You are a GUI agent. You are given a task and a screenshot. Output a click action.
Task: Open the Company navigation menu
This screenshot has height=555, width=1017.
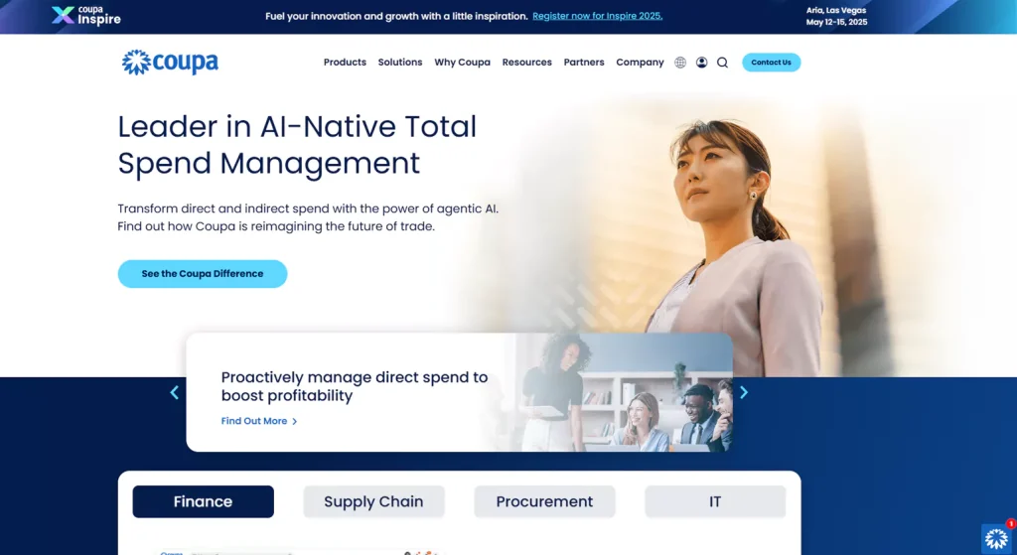pyautogui.click(x=640, y=63)
